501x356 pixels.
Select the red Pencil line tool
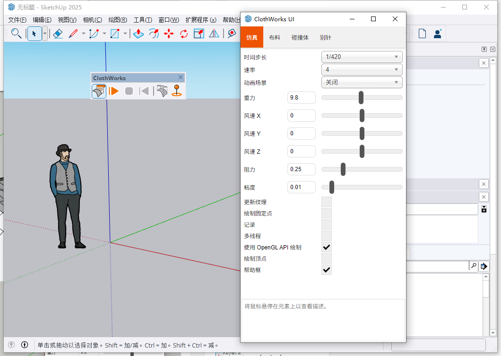coord(73,33)
